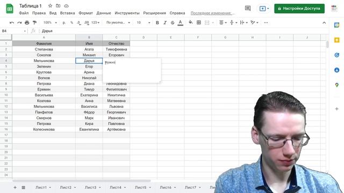This screenshot has height=193, width=344.
Task: Open the font size 10 dropdown
Action: point(144,23)
